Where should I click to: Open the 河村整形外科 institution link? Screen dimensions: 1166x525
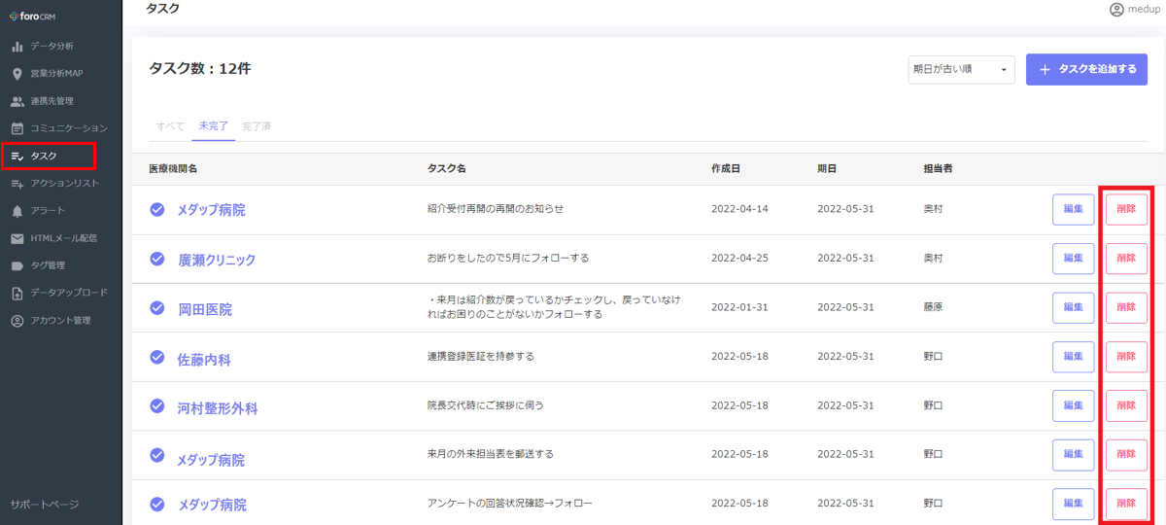(x=218, y=408)
